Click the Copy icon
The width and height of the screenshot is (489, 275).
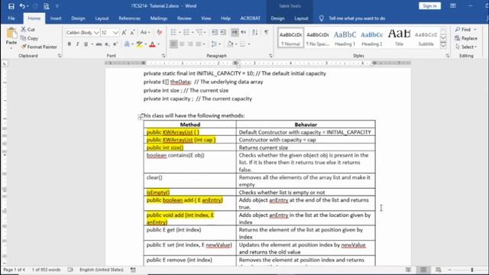24,38
